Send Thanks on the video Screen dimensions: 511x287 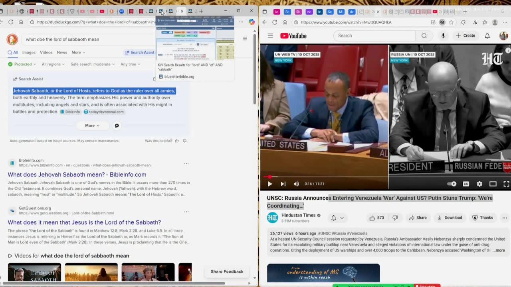tap(483, 218)
